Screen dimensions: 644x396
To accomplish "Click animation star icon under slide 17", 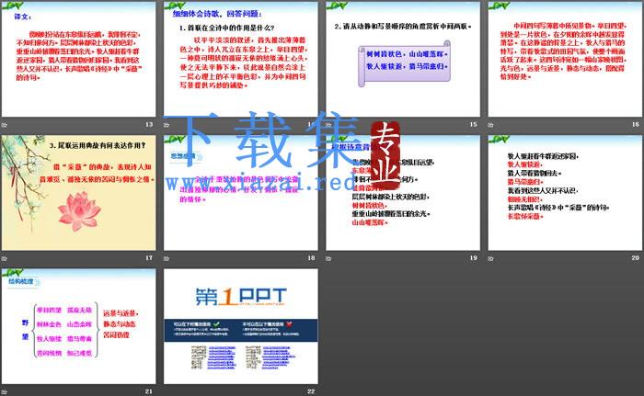I will 4,258.
